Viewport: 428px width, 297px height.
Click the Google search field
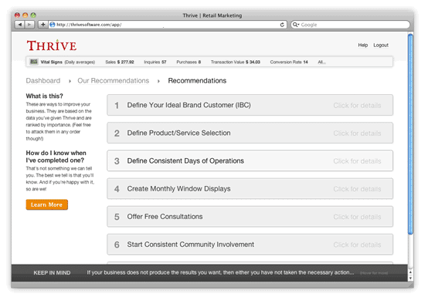(x=350, y=25)
